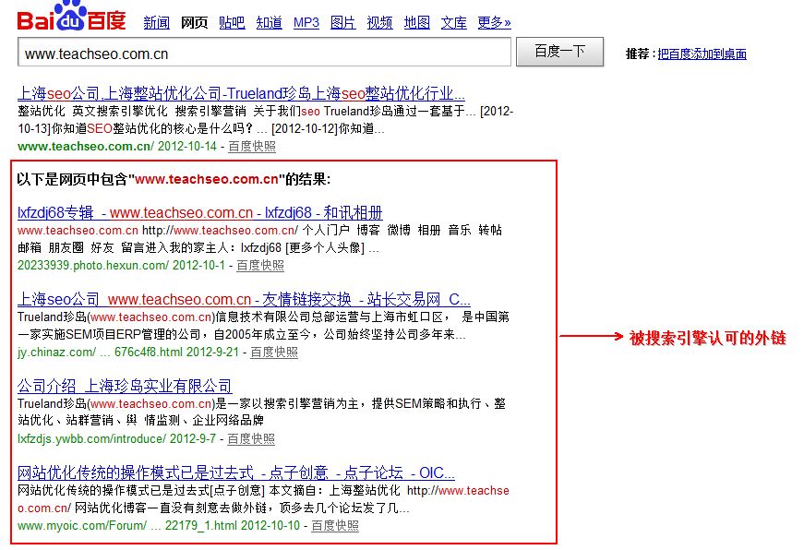Viewport: 804px width, 550px height.
Task: Switch to 贴吧 tab
Action: coord(232,23)
